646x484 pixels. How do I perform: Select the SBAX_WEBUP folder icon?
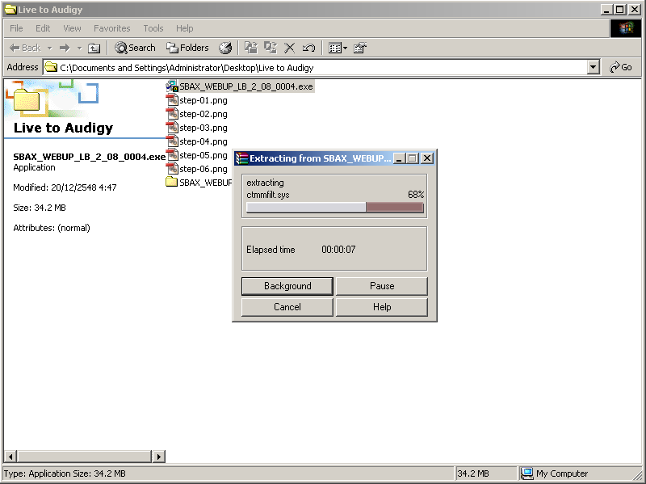171,182
